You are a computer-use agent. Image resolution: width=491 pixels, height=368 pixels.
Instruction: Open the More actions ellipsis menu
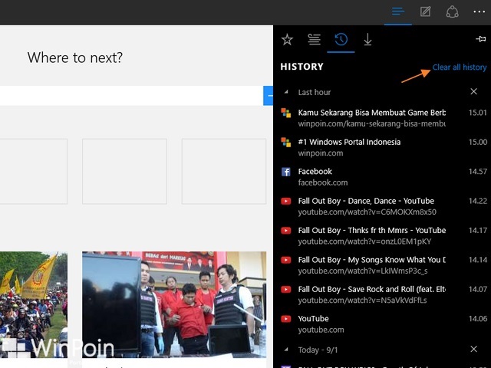(479, 12)
